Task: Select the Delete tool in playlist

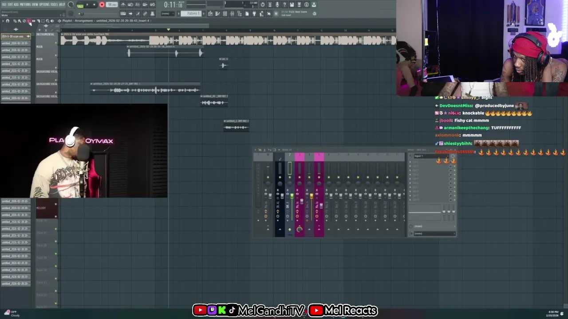Action: coord(24,21)
